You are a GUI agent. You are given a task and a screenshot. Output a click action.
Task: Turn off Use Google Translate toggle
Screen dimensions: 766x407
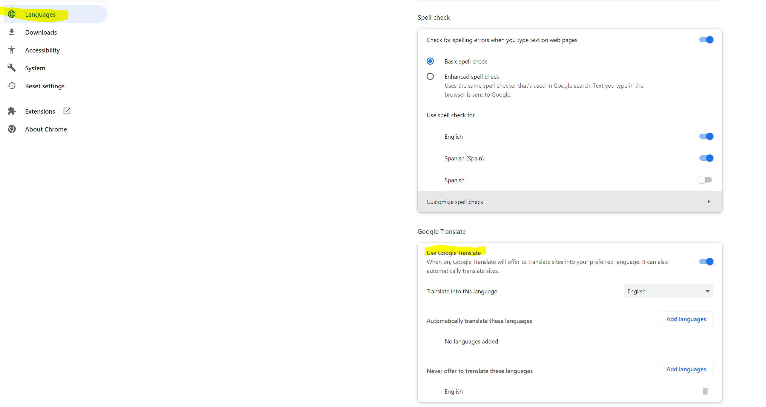706,261
